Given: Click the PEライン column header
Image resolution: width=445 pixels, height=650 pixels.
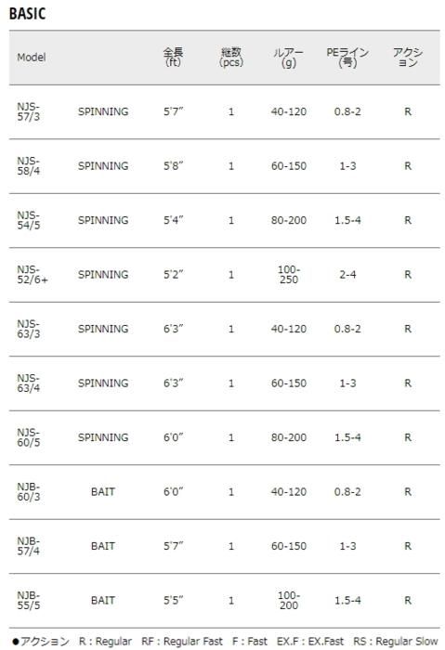Looking at the screenshot, I should pyautogui.click(x=347, y=58).
